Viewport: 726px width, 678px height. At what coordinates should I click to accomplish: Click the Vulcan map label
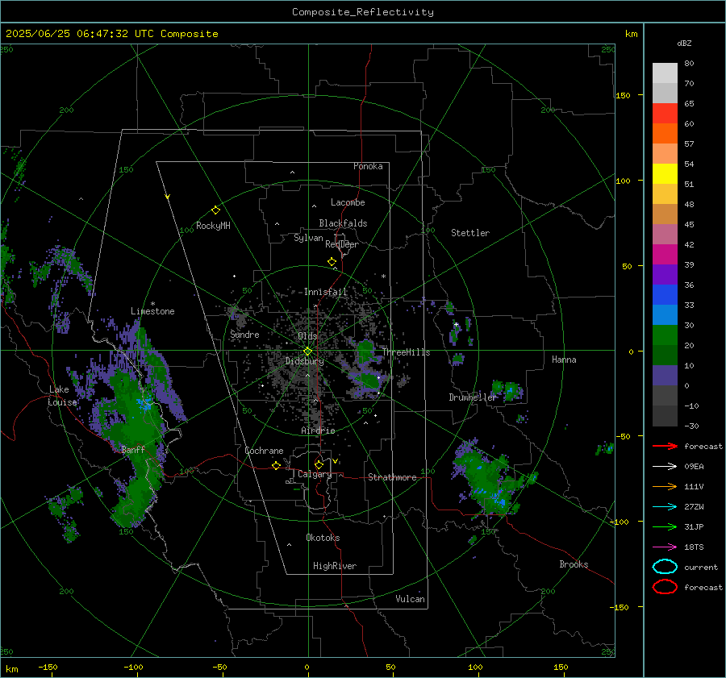[410, 599]
